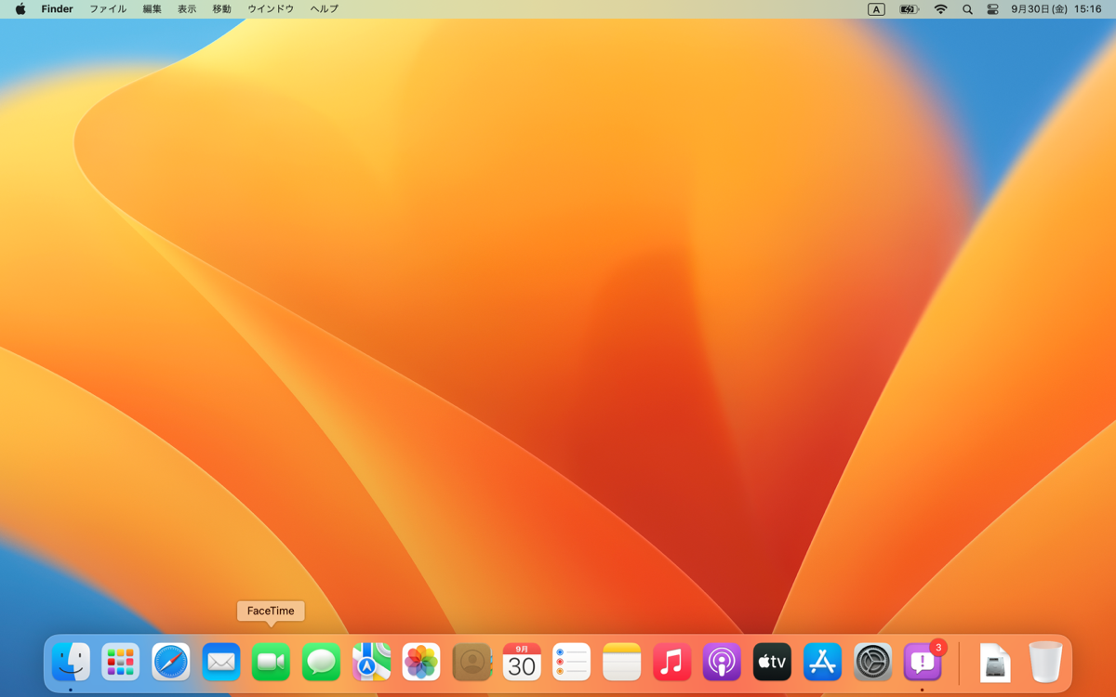Open the Photos app
The height and width of the screenshot is (697, 1116).
point(421,663)
